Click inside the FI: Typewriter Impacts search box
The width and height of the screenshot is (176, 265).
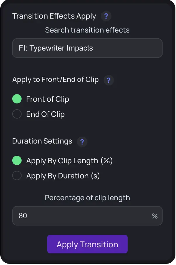tap(87, 48)
